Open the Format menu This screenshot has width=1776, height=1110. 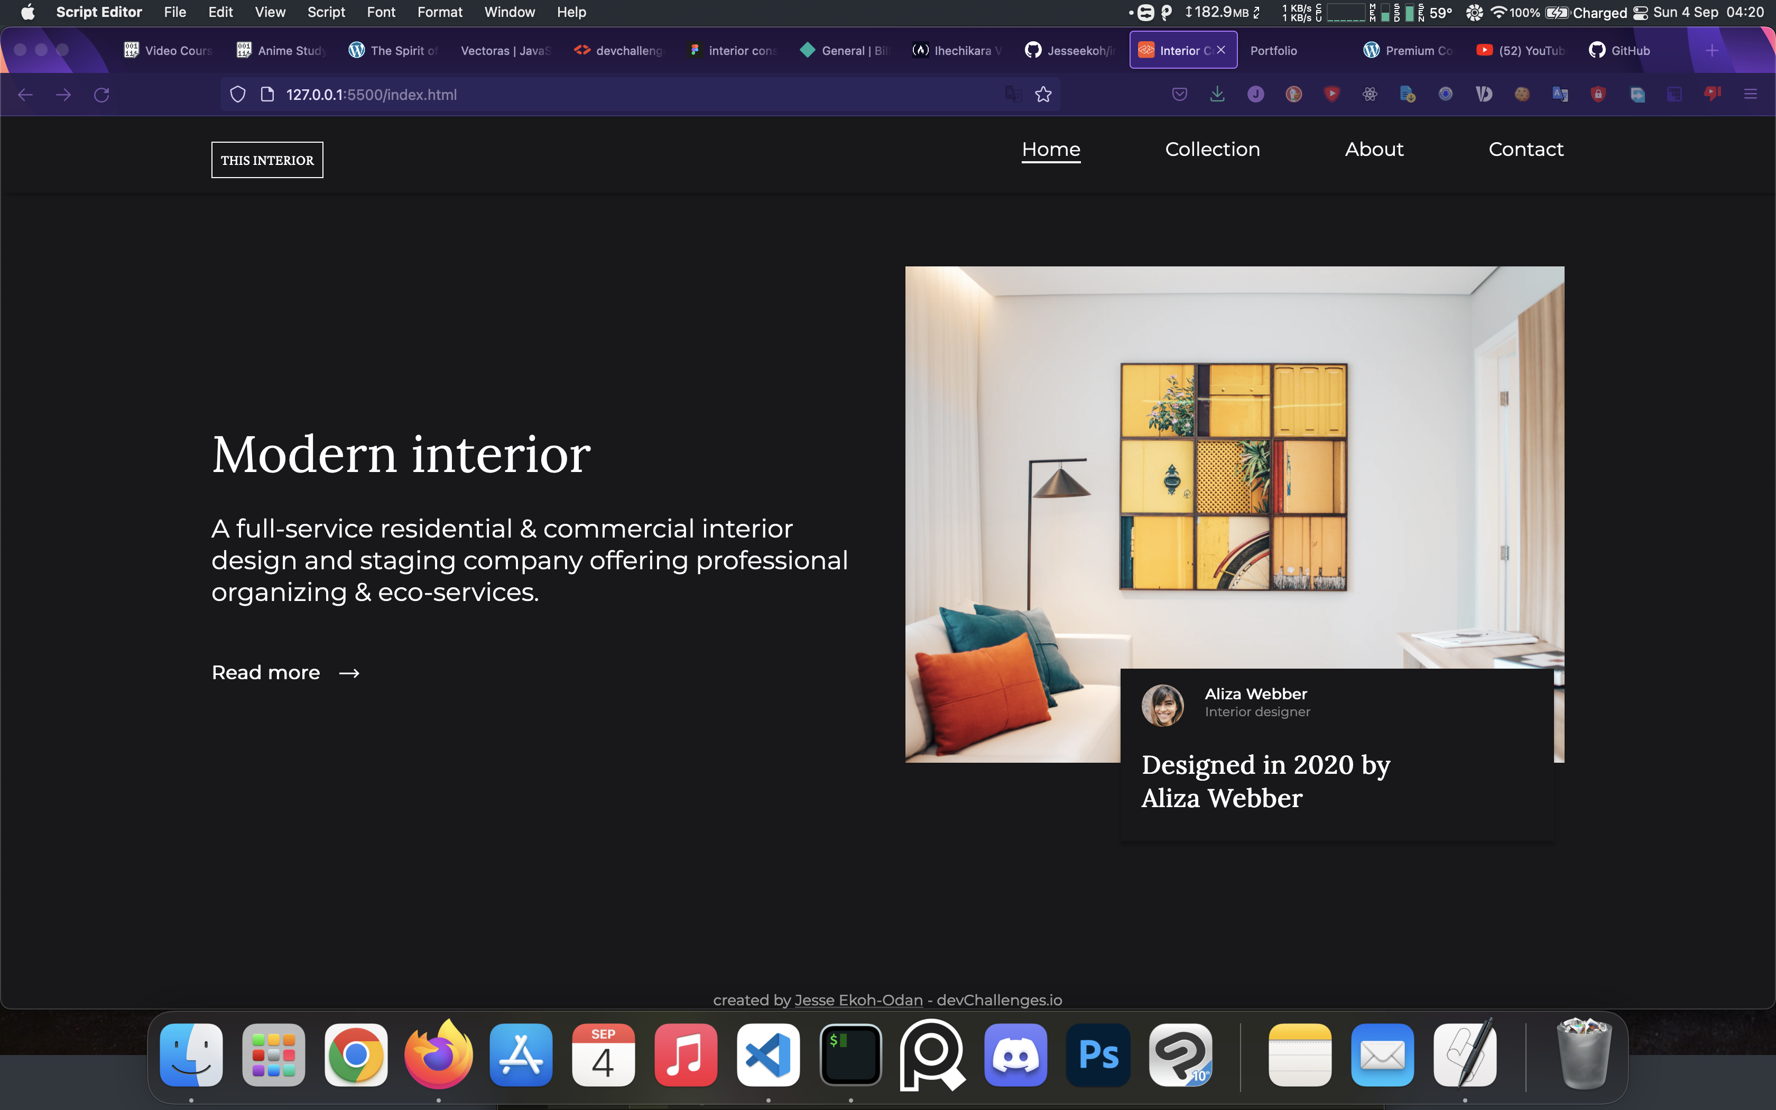tap(440, 13)
